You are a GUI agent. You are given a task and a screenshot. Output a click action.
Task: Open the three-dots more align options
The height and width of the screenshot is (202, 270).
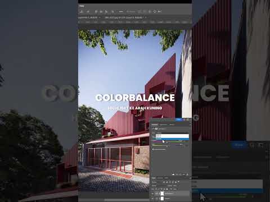pyautogui.click(x=121, y=12)
